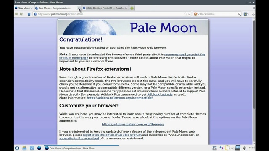Click the 'Note about Firefox extensions!' heading
This screenshot has width=269, height=151.
tap(95, 69)
